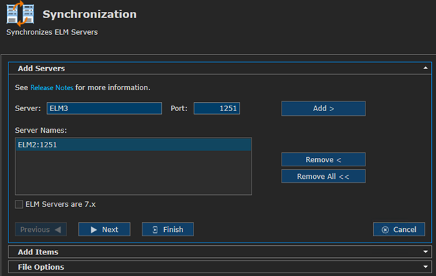
Task: Click the play arrow icon on Next
Action: coord(94,230)
